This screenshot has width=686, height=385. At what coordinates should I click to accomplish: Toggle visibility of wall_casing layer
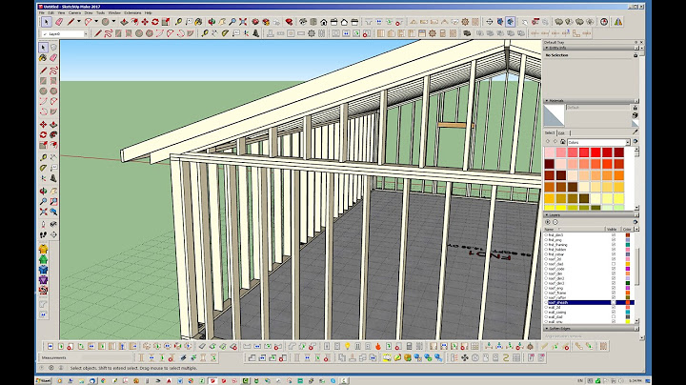(614, 312)
